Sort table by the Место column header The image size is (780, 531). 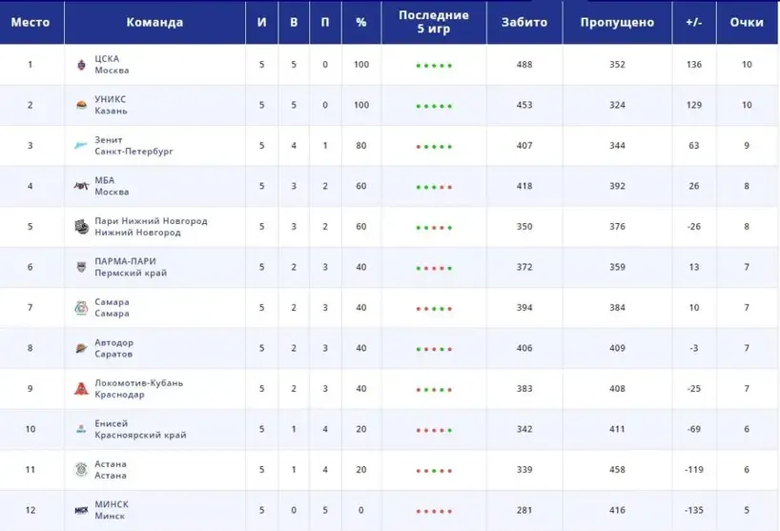[x=31, y=22]
